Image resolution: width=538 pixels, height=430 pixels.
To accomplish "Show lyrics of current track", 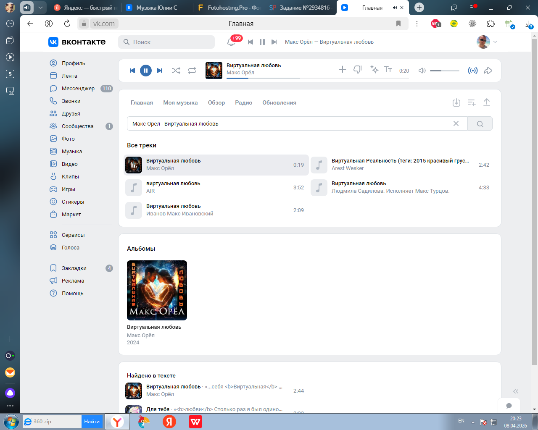I will (388, 70).
